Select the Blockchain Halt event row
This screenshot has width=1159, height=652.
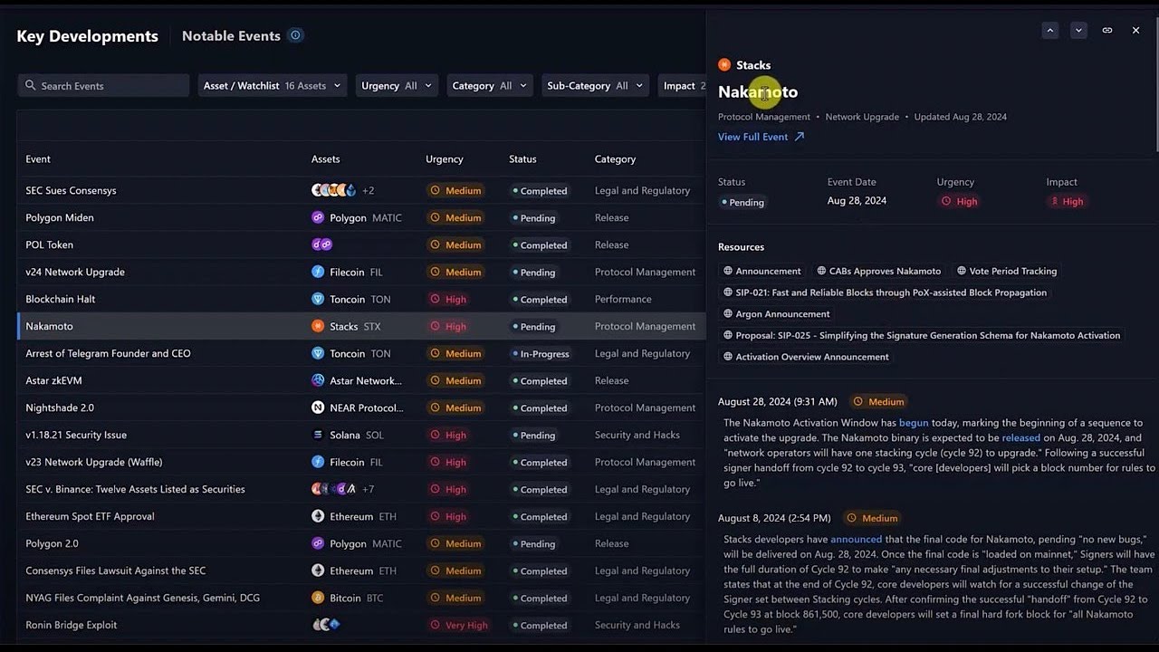click(x=361, y=299)
